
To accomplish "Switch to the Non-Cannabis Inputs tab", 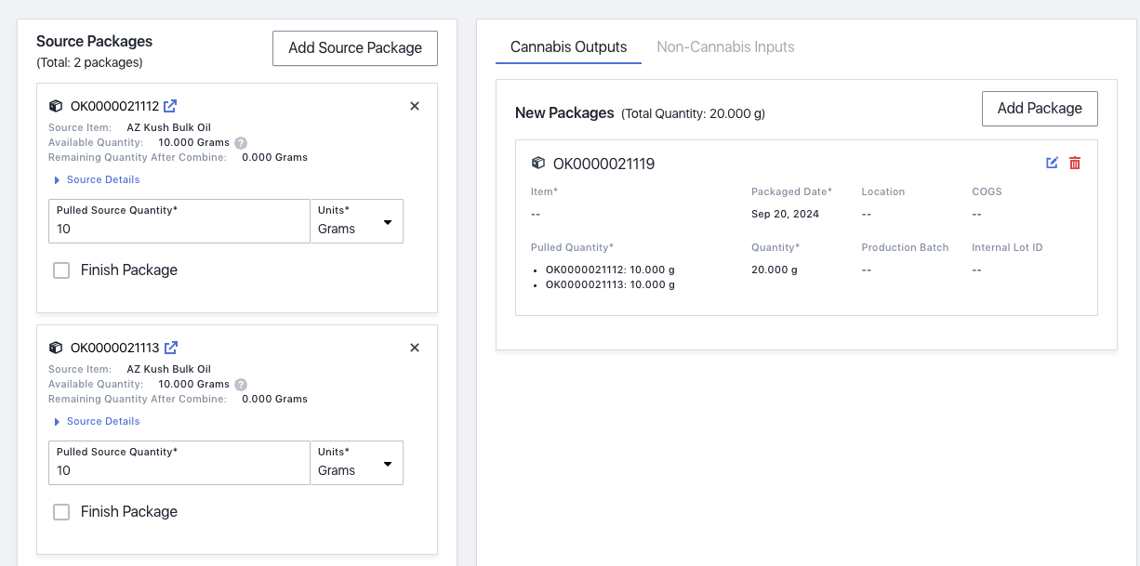I will (x=725, y=46).
